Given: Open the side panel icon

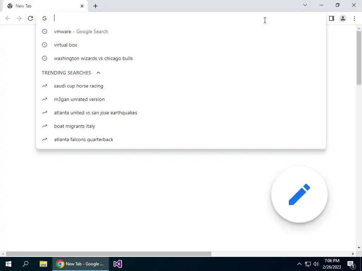Looking at the screenshot, I should (332, 18).
